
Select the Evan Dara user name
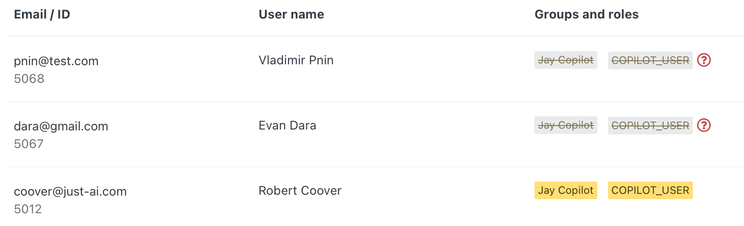click(287, 125)
